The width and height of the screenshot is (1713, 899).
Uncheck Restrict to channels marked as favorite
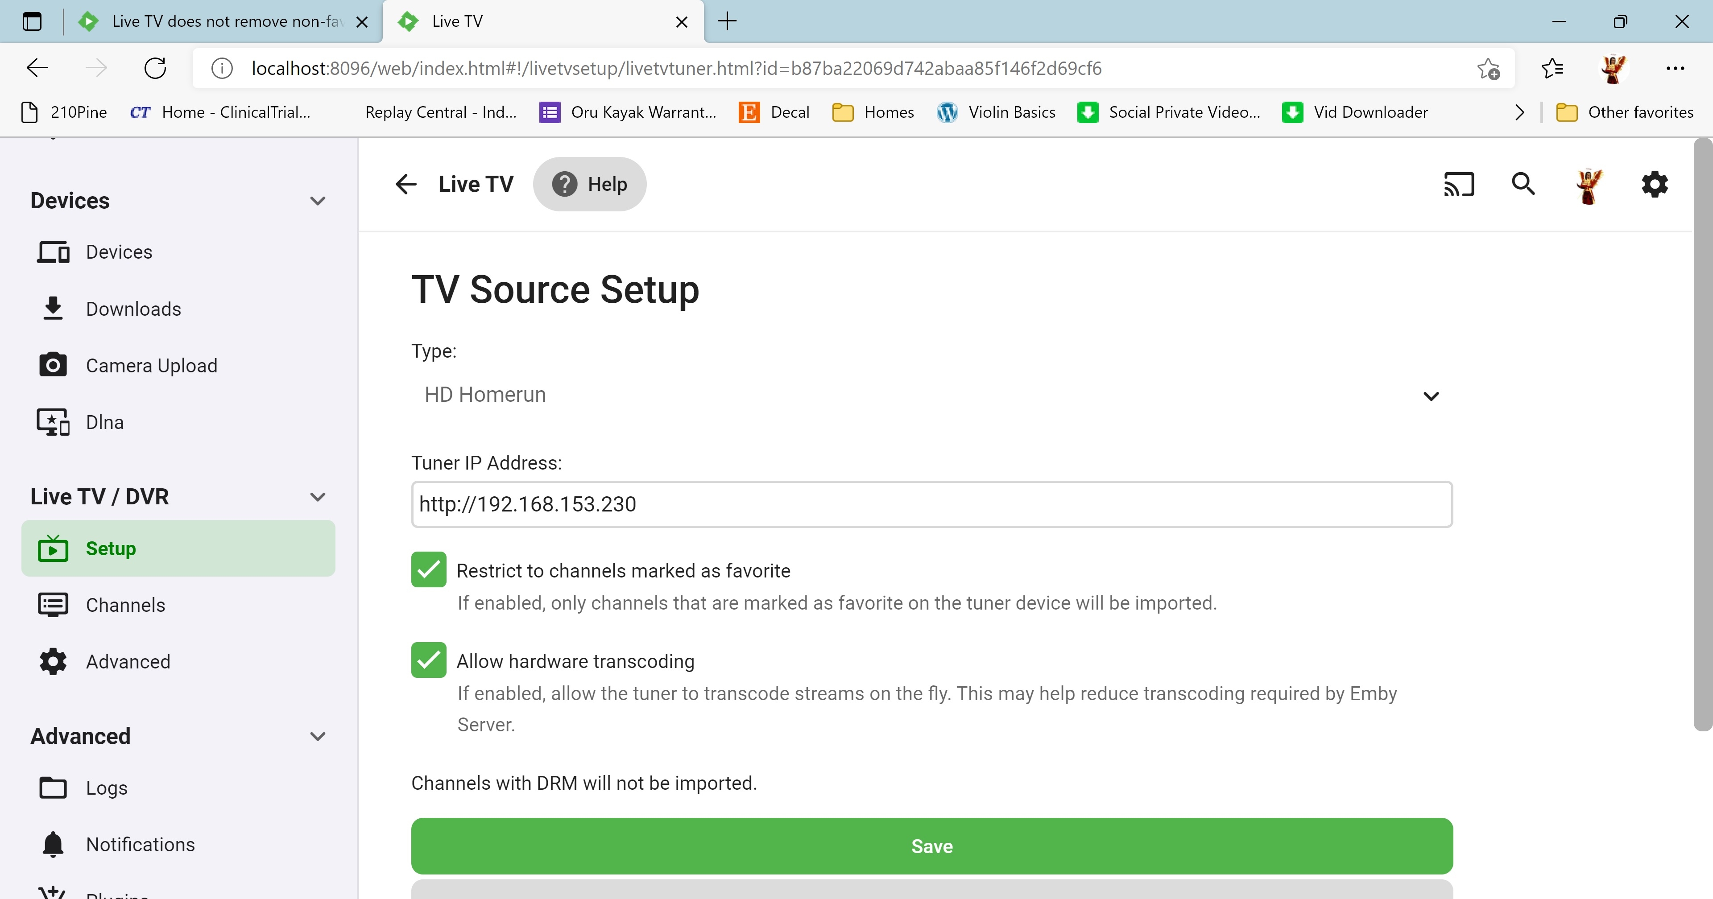(429, 570)
